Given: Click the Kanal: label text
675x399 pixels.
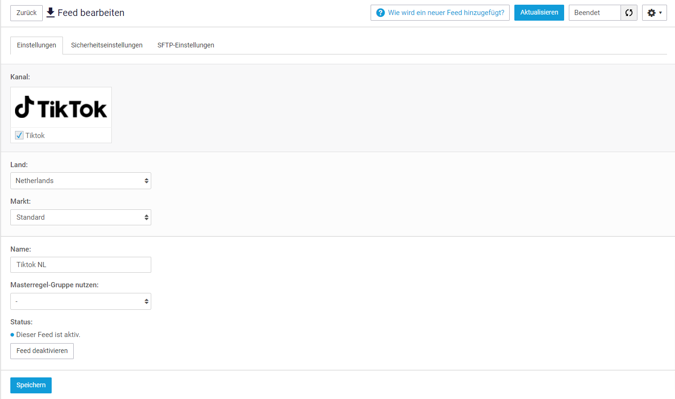Looking at the screenshot, I should (20, 77).
